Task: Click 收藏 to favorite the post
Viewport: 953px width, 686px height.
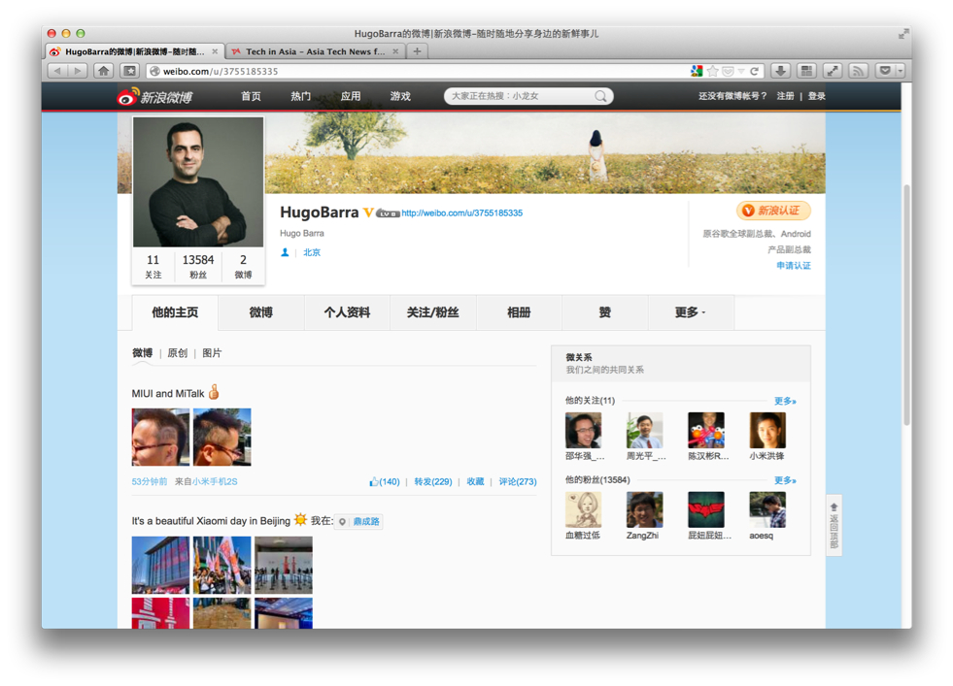Action: (x=475, y=481)
